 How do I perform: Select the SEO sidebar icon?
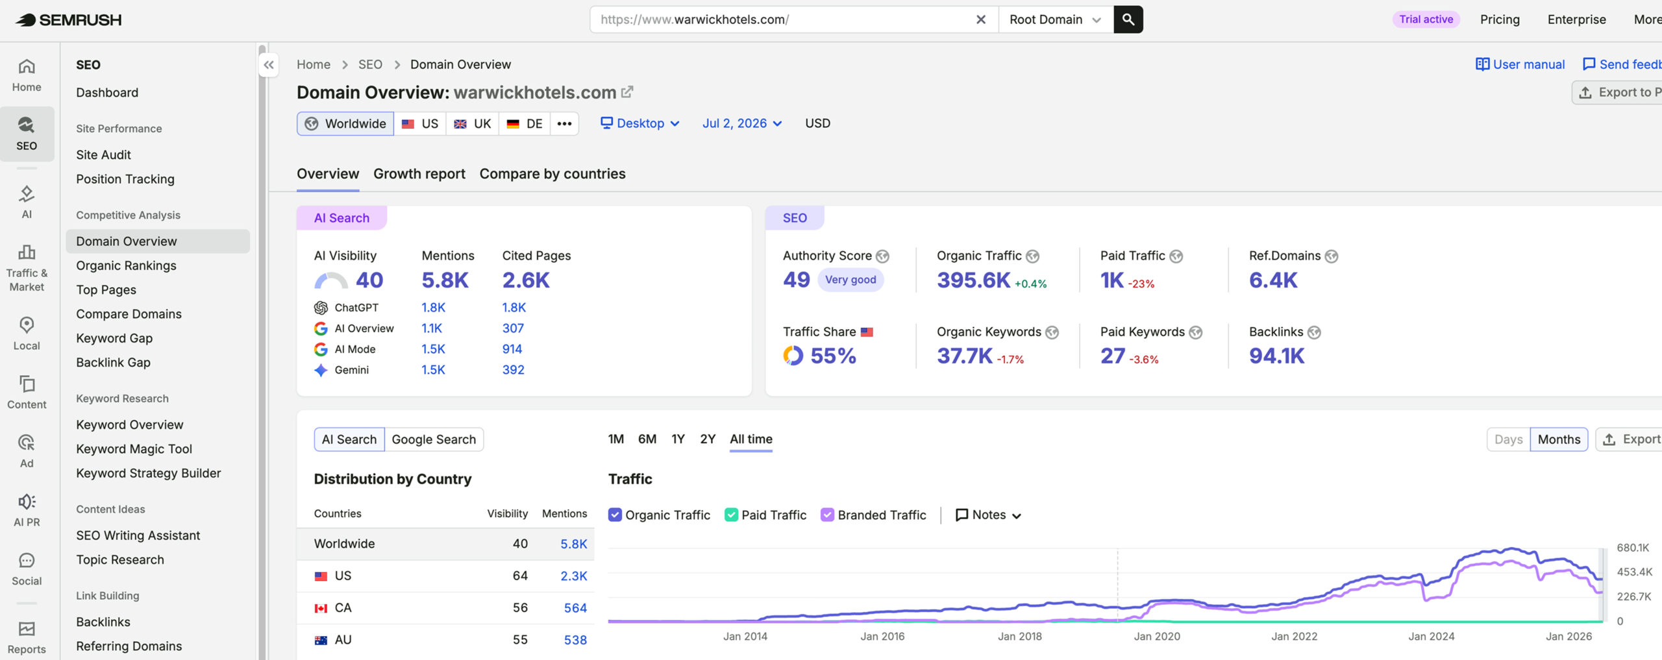[x=27, y=134]
